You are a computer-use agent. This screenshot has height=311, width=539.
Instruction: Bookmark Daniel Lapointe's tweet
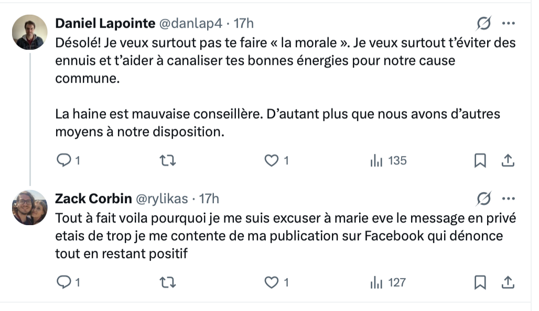(480, 161)
